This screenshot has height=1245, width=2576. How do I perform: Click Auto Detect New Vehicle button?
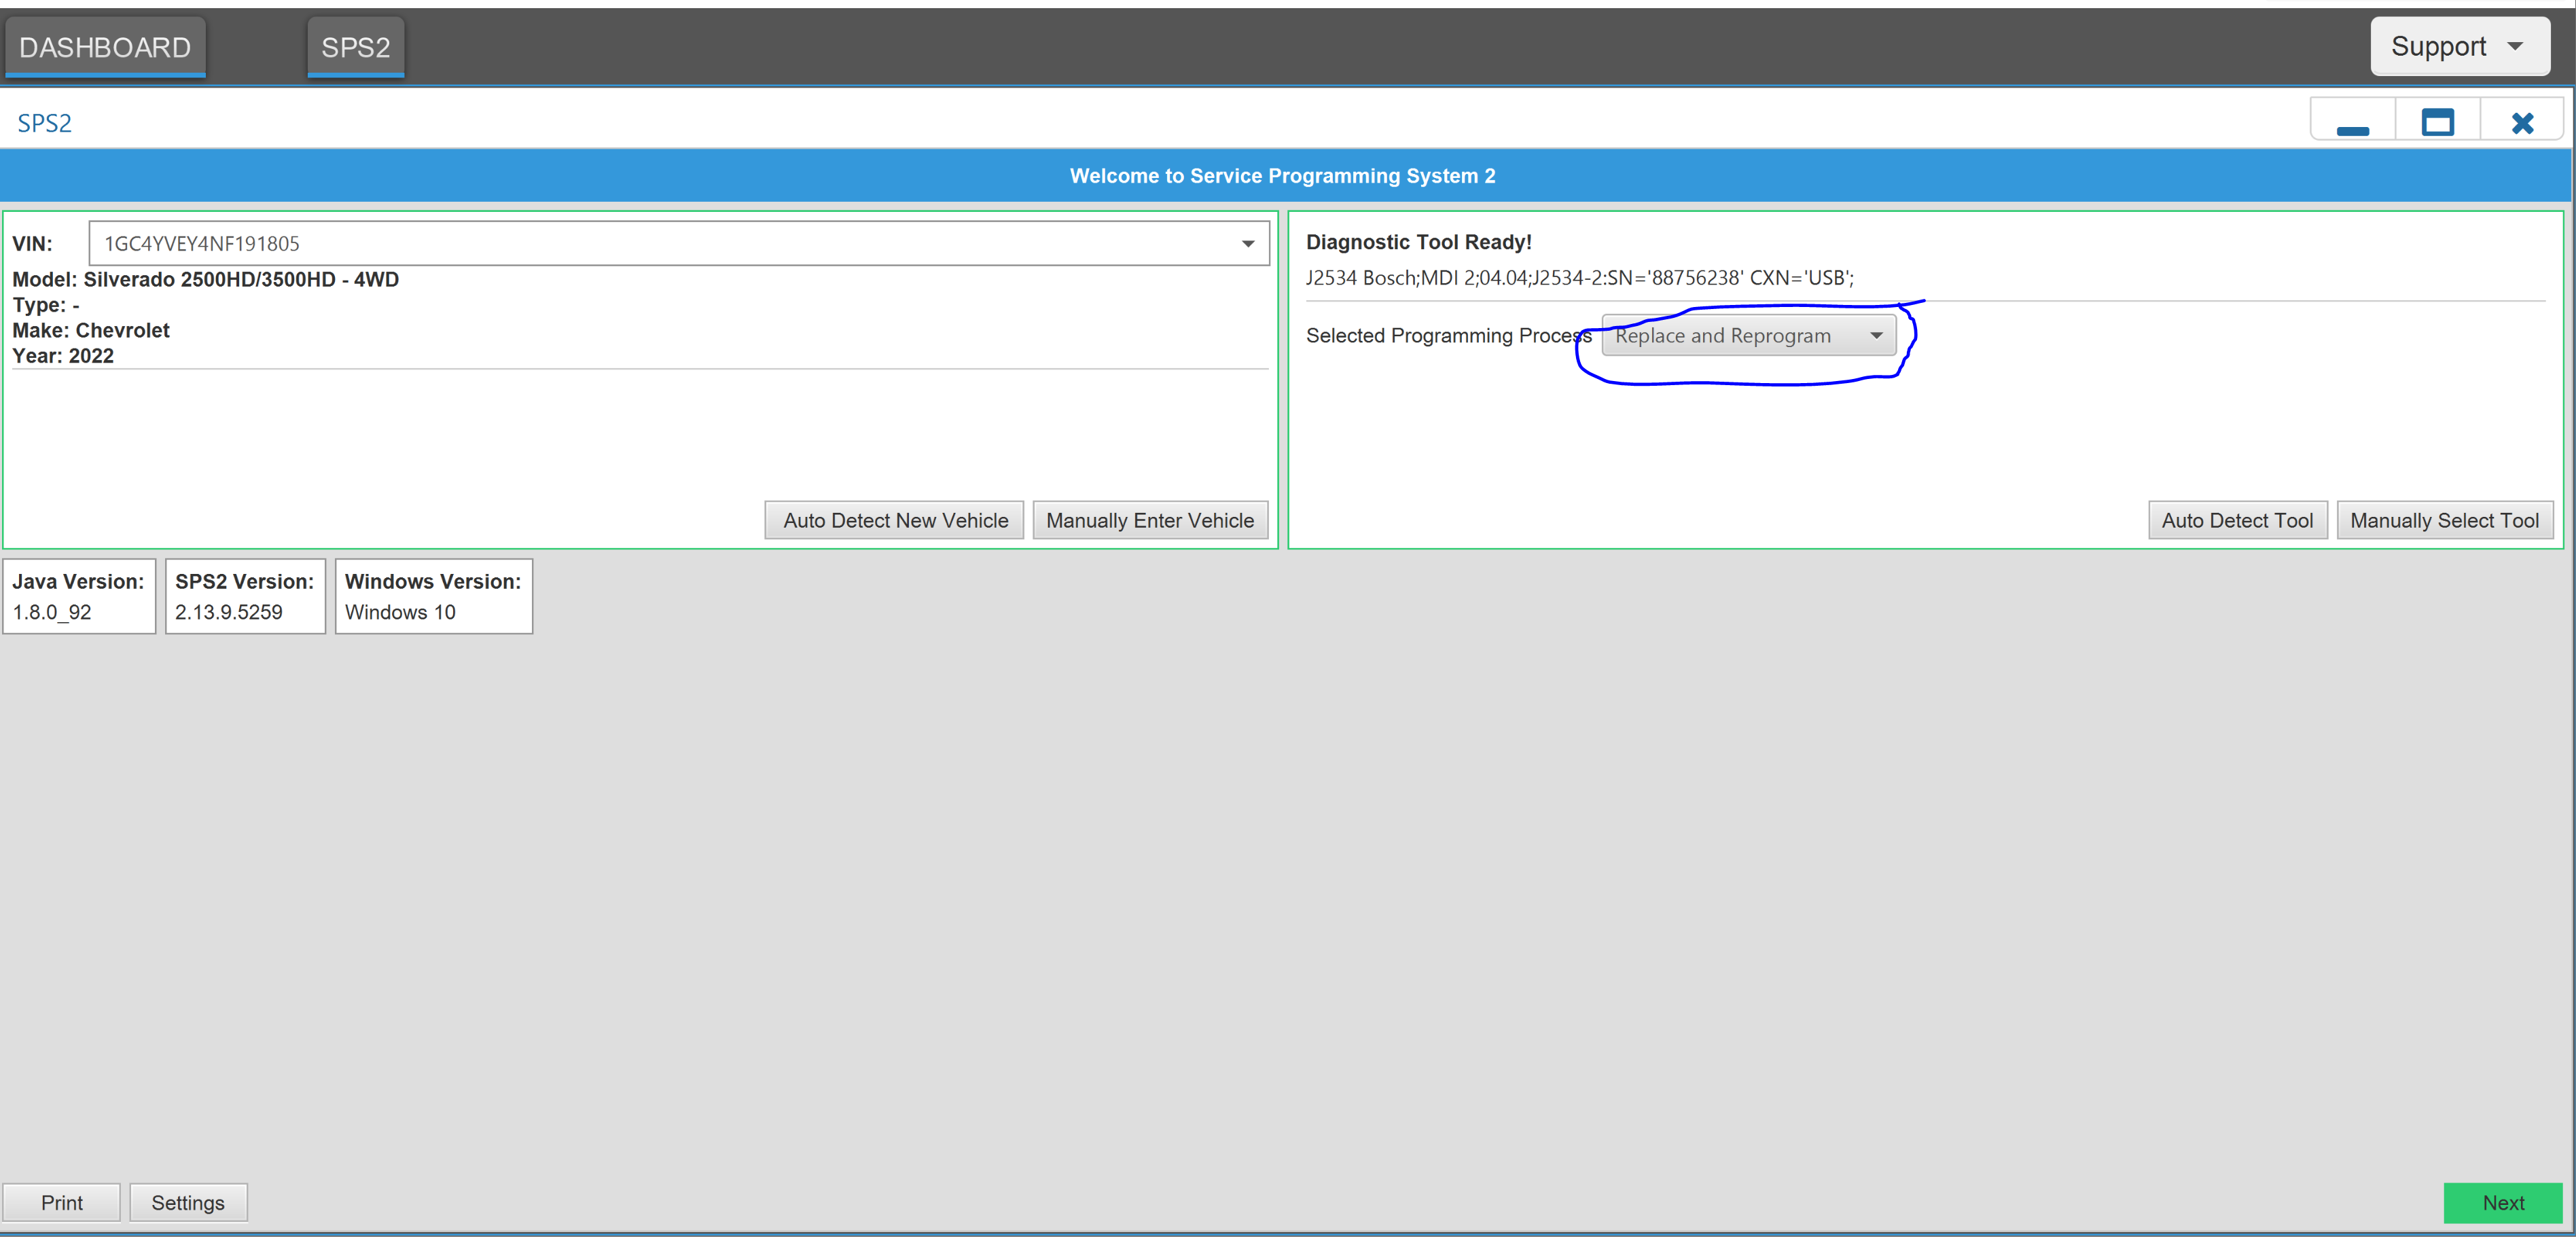tap(895, 521)
